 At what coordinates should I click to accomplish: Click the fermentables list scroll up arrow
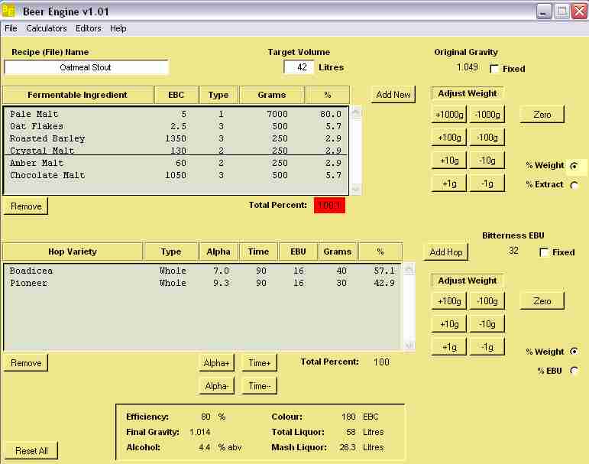point(356,112)
